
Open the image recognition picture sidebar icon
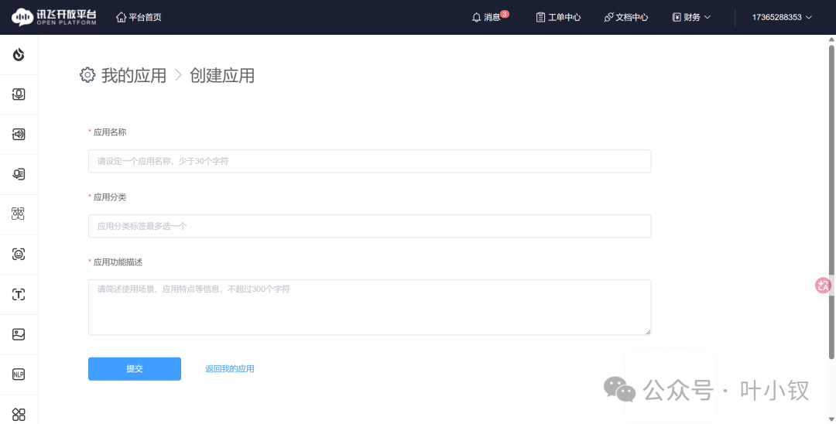(19, 334)
